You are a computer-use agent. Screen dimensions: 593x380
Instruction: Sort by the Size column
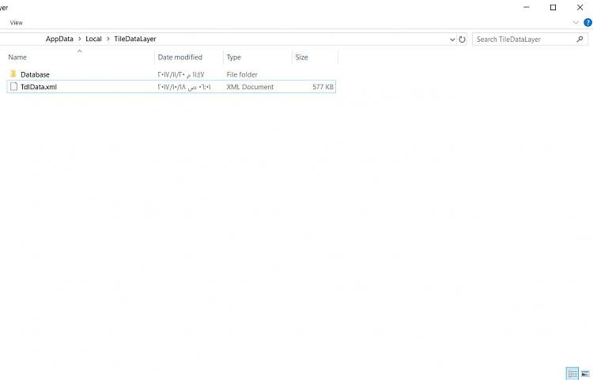tap(301, 57)
